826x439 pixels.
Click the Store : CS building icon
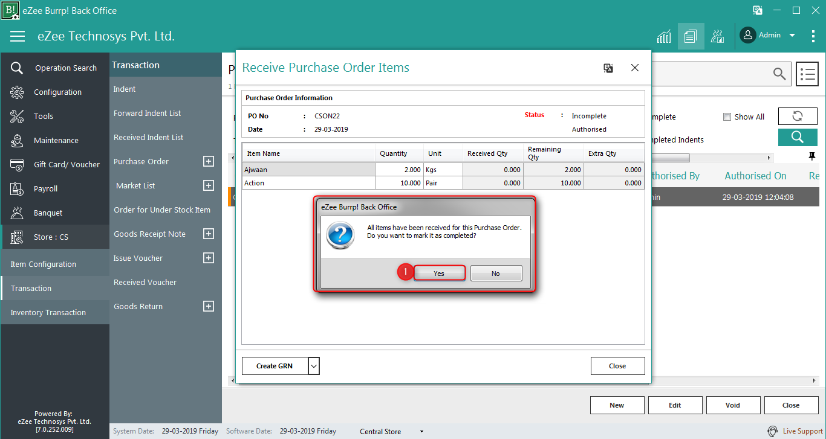17,237
